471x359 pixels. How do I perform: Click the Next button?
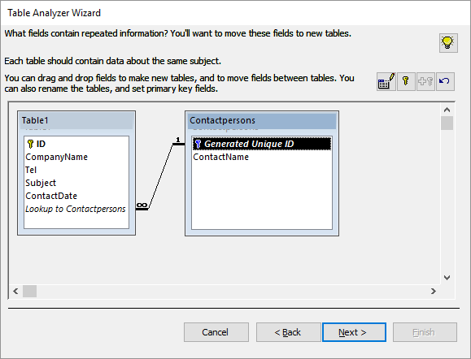coord(354,332)
